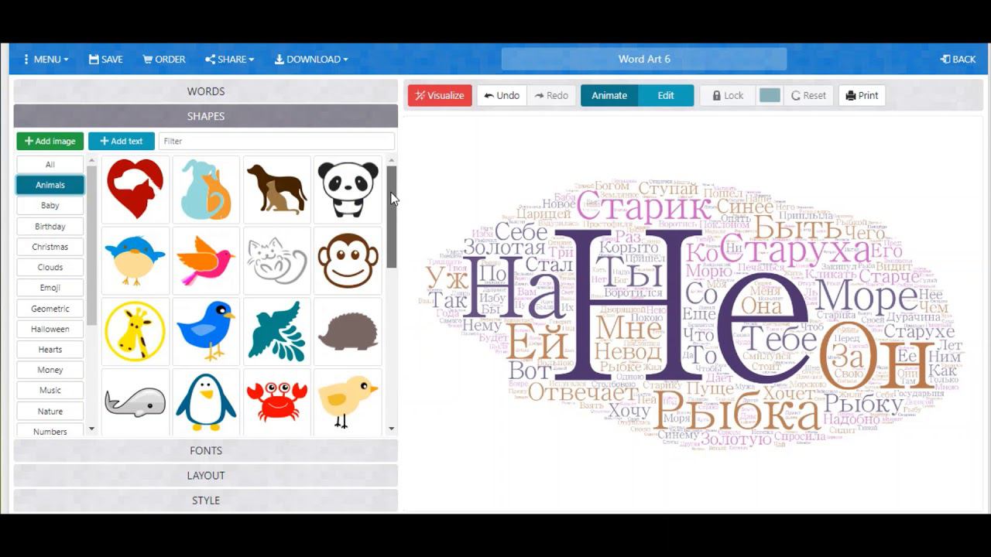This screenshot has height=557, width=991.
Task: Click the shapes grid scroll-down arrow
Action: pyautogui.click(x=392, y=429)
